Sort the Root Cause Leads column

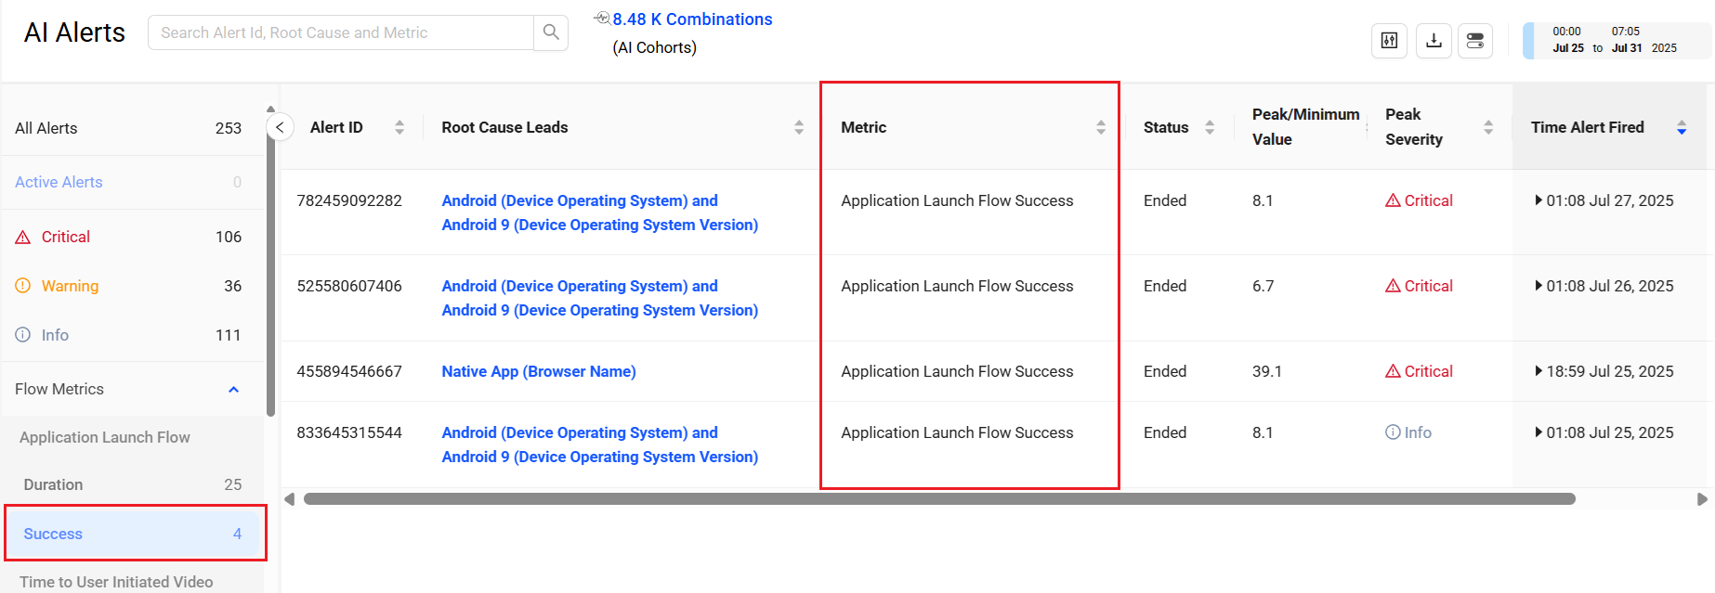pos(799,127)
